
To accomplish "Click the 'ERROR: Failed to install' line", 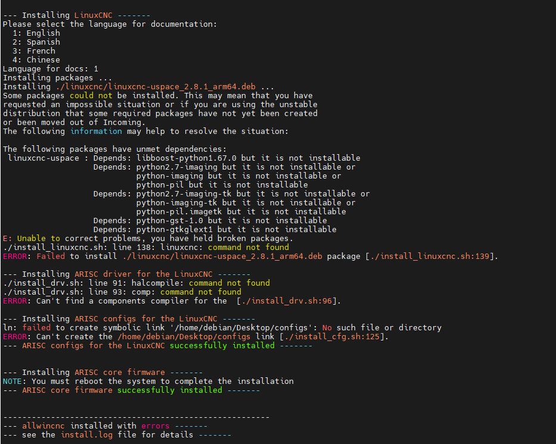I will point(250,256).
